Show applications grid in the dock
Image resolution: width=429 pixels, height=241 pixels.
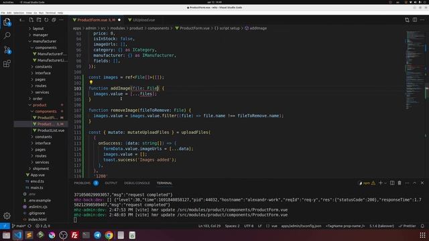[x=422, y=235]
